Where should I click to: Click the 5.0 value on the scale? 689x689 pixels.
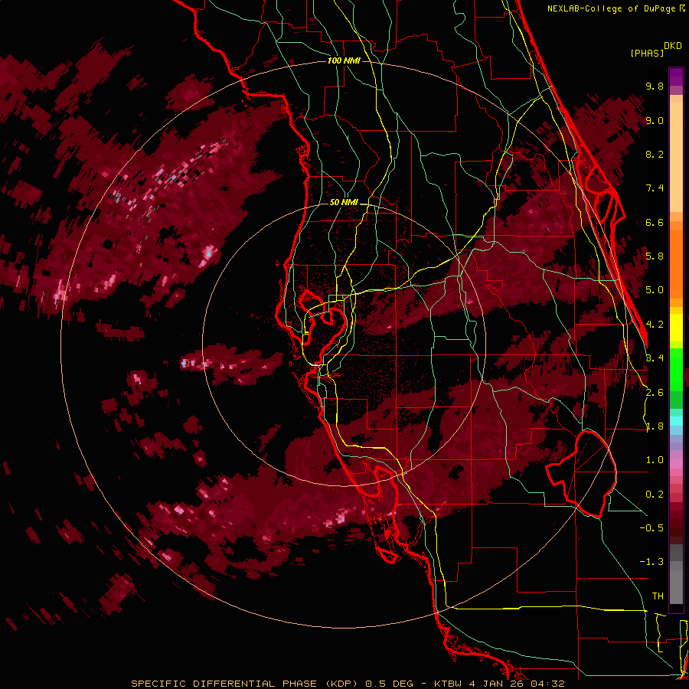(655, 290)
